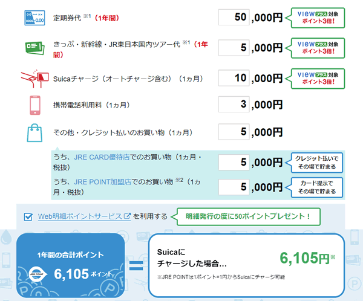Viewport: 363px width, 301px height.
Task: Click the ※JRE POINTは1ポイント=1円 note
Action: click(221, 277)
